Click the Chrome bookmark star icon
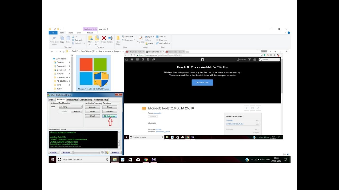339x190 pixels. click(261, 55)
